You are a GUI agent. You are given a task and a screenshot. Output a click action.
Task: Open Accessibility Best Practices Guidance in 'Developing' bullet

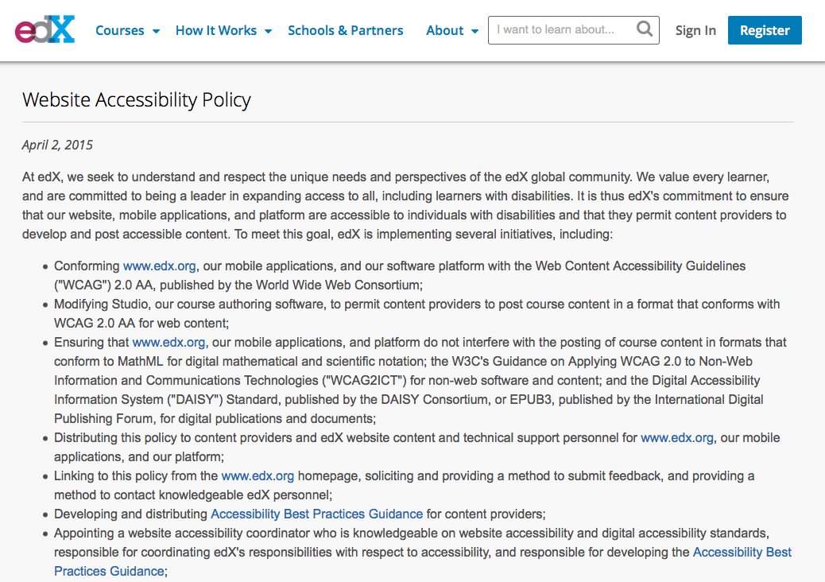(317, 514)
